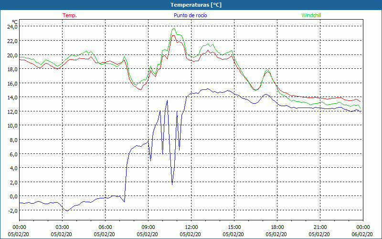Click the Temp. legend label in red
The image size is (382, 239).
coord(70,15)
